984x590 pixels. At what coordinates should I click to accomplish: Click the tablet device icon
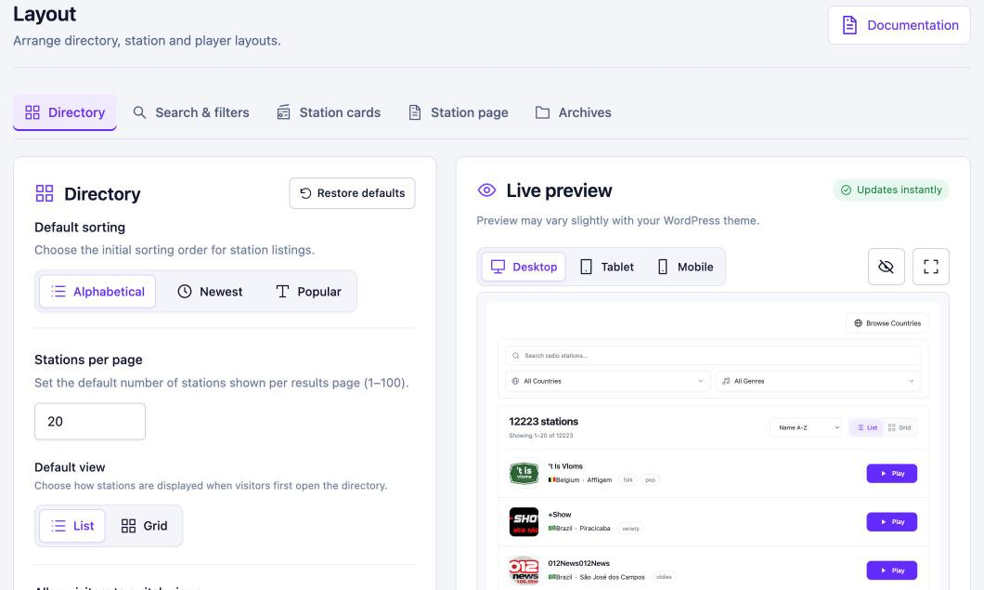tap(586, 267)
